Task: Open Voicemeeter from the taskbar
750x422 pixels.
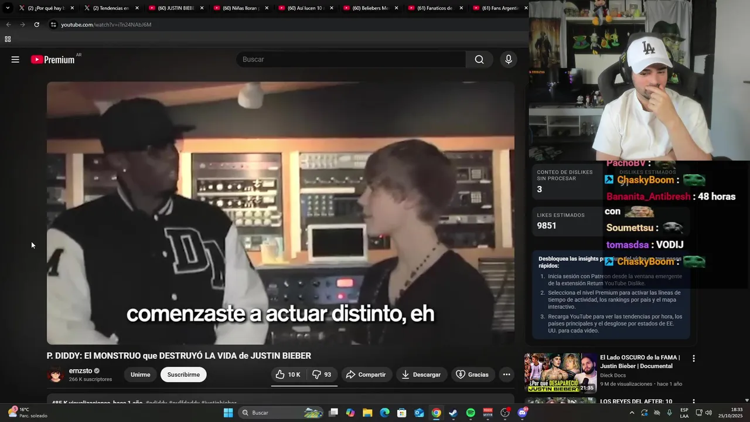Action: coord(487,413)
